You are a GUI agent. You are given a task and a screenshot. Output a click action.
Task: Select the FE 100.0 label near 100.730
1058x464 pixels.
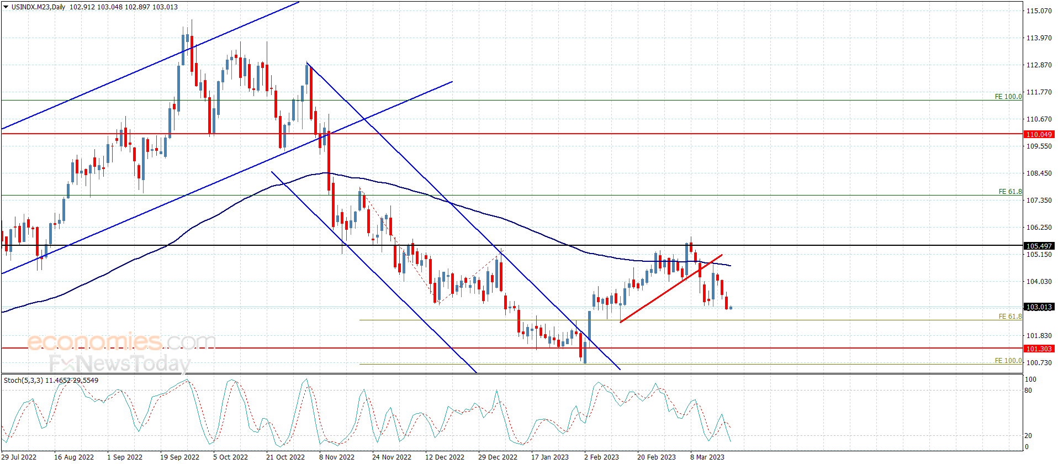coord(1008,361)
